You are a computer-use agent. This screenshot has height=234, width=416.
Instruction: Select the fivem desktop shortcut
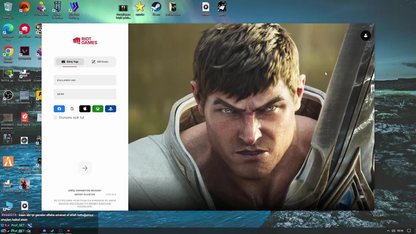coord(8,163)
